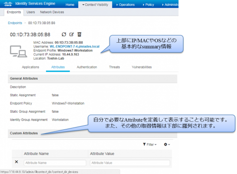Select the Endpoints sub-tab

tap(14, 12)
